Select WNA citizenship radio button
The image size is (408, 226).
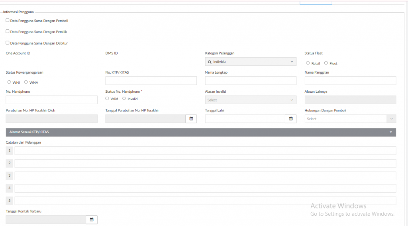click(x=26, y=82)
